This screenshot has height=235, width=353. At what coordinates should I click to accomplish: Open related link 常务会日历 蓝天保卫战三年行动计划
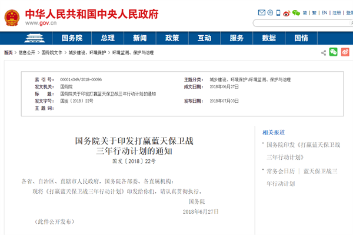tap(302, 177)
